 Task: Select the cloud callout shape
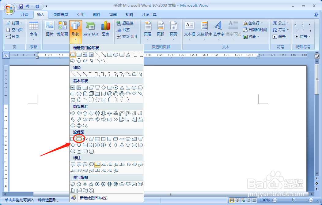91,164
